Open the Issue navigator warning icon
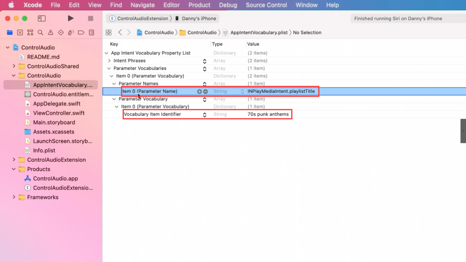 50,32
